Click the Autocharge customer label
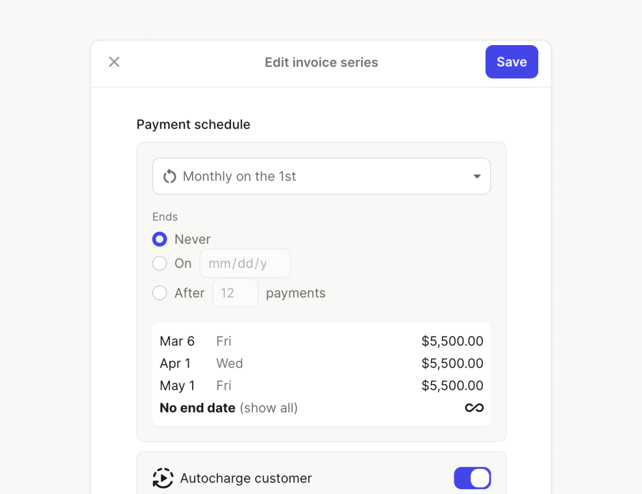Screen dimensions: 642x494 click(x=246, y=478)
